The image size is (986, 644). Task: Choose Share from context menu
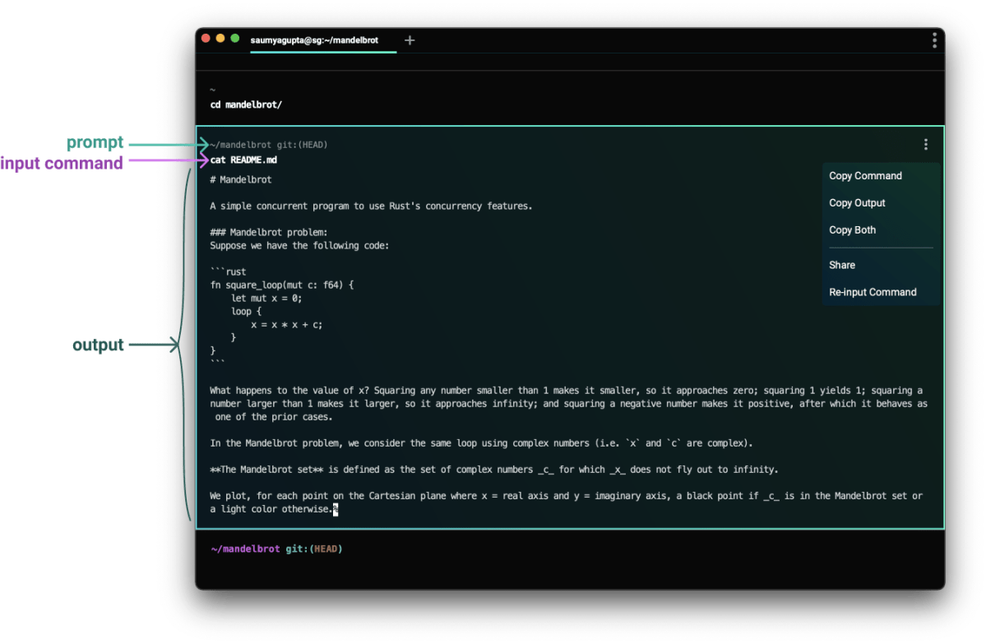842,266
